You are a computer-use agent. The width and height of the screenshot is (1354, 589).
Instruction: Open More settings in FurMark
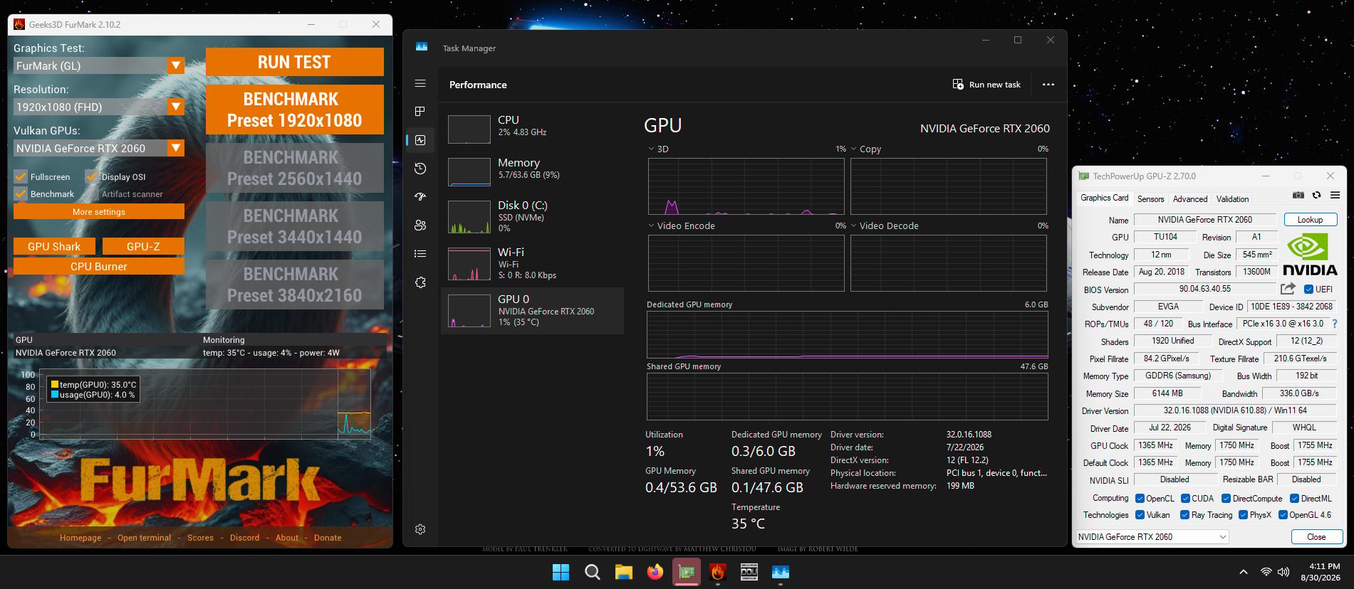click(99, 211)
